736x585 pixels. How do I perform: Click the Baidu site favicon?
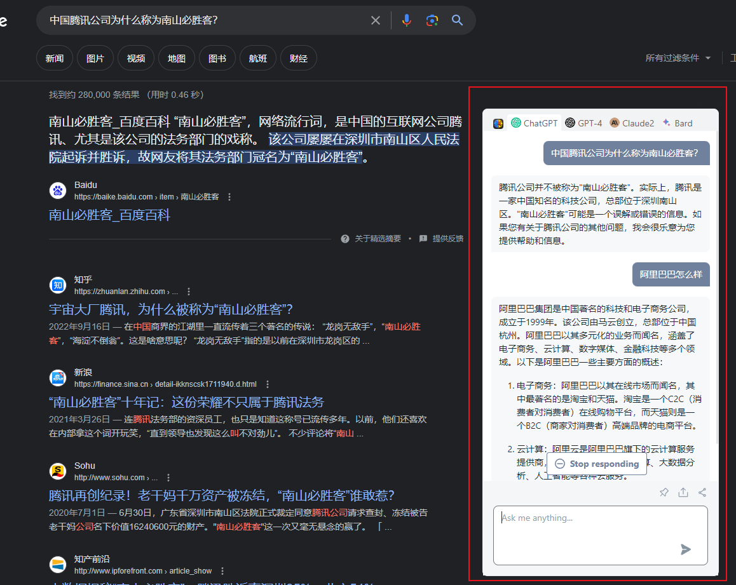coord(58,191)
